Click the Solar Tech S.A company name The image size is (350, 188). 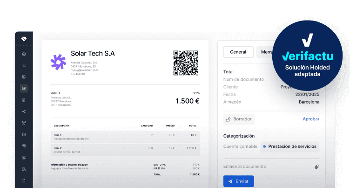(93, 54)
